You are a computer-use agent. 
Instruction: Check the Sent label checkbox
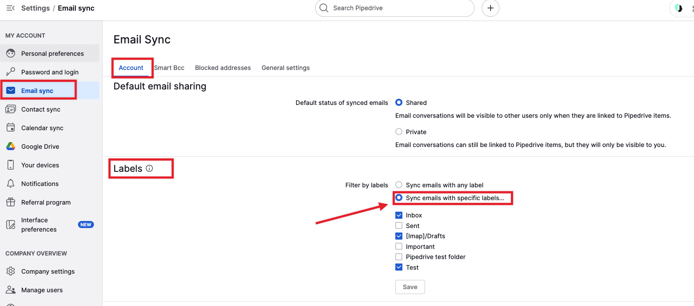point(399,226)
